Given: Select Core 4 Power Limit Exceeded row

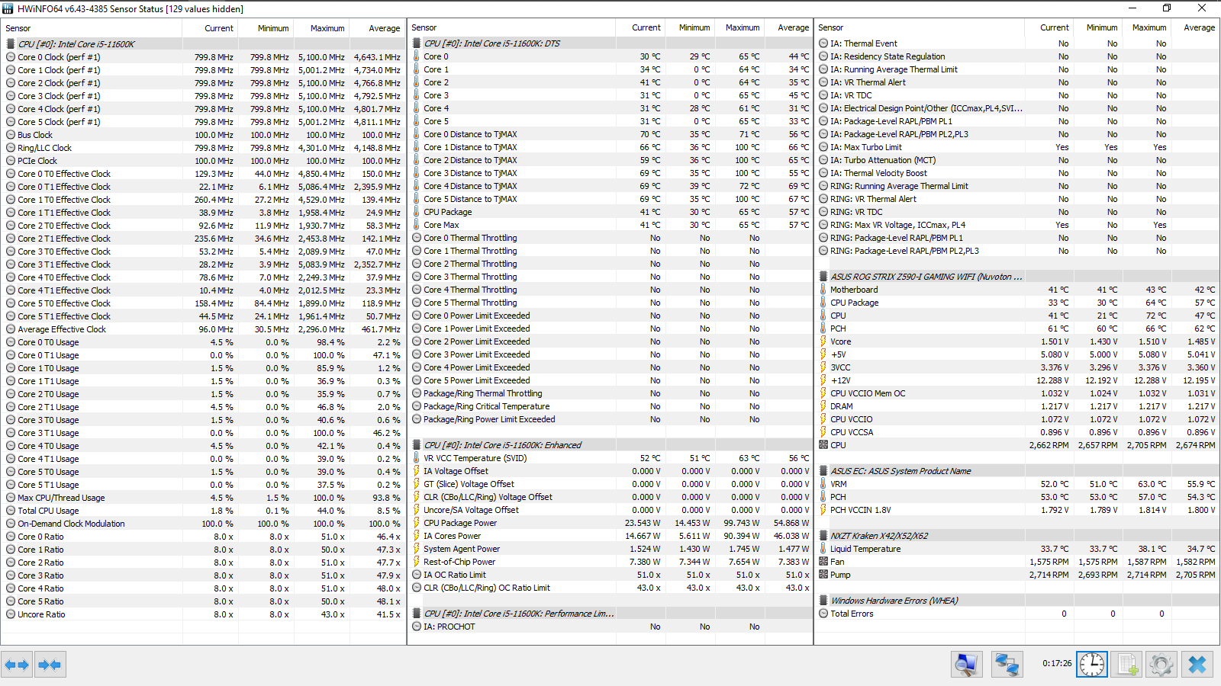Looking at the screenshot, I should [610, 367].
